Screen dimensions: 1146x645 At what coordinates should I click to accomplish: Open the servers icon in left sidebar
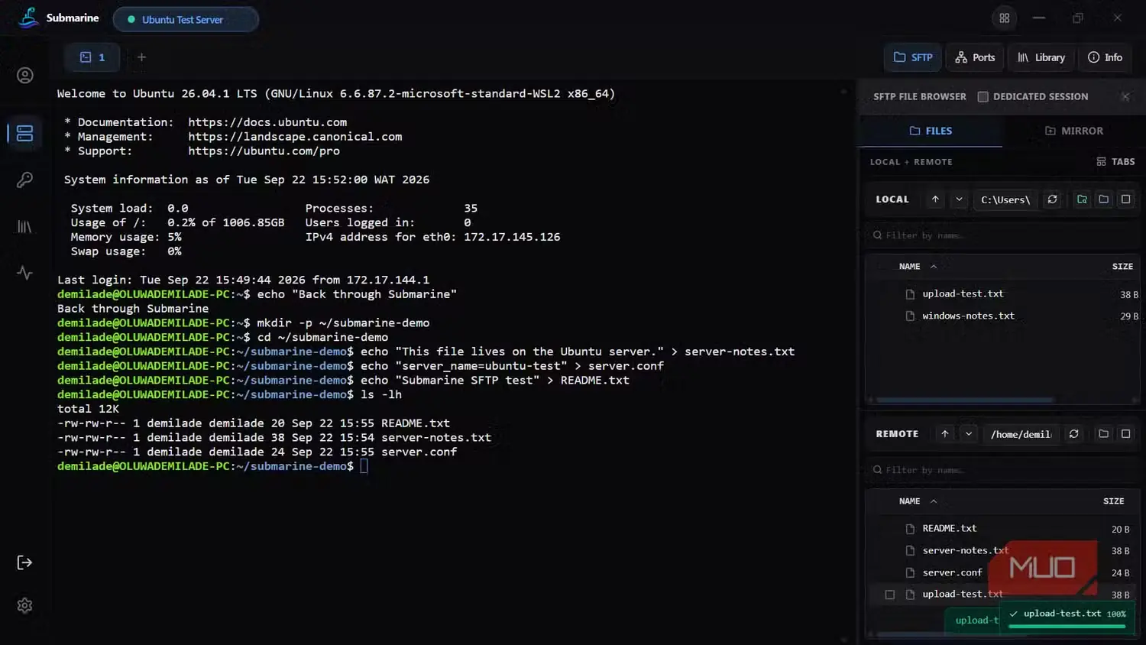[x=25, y=133]
